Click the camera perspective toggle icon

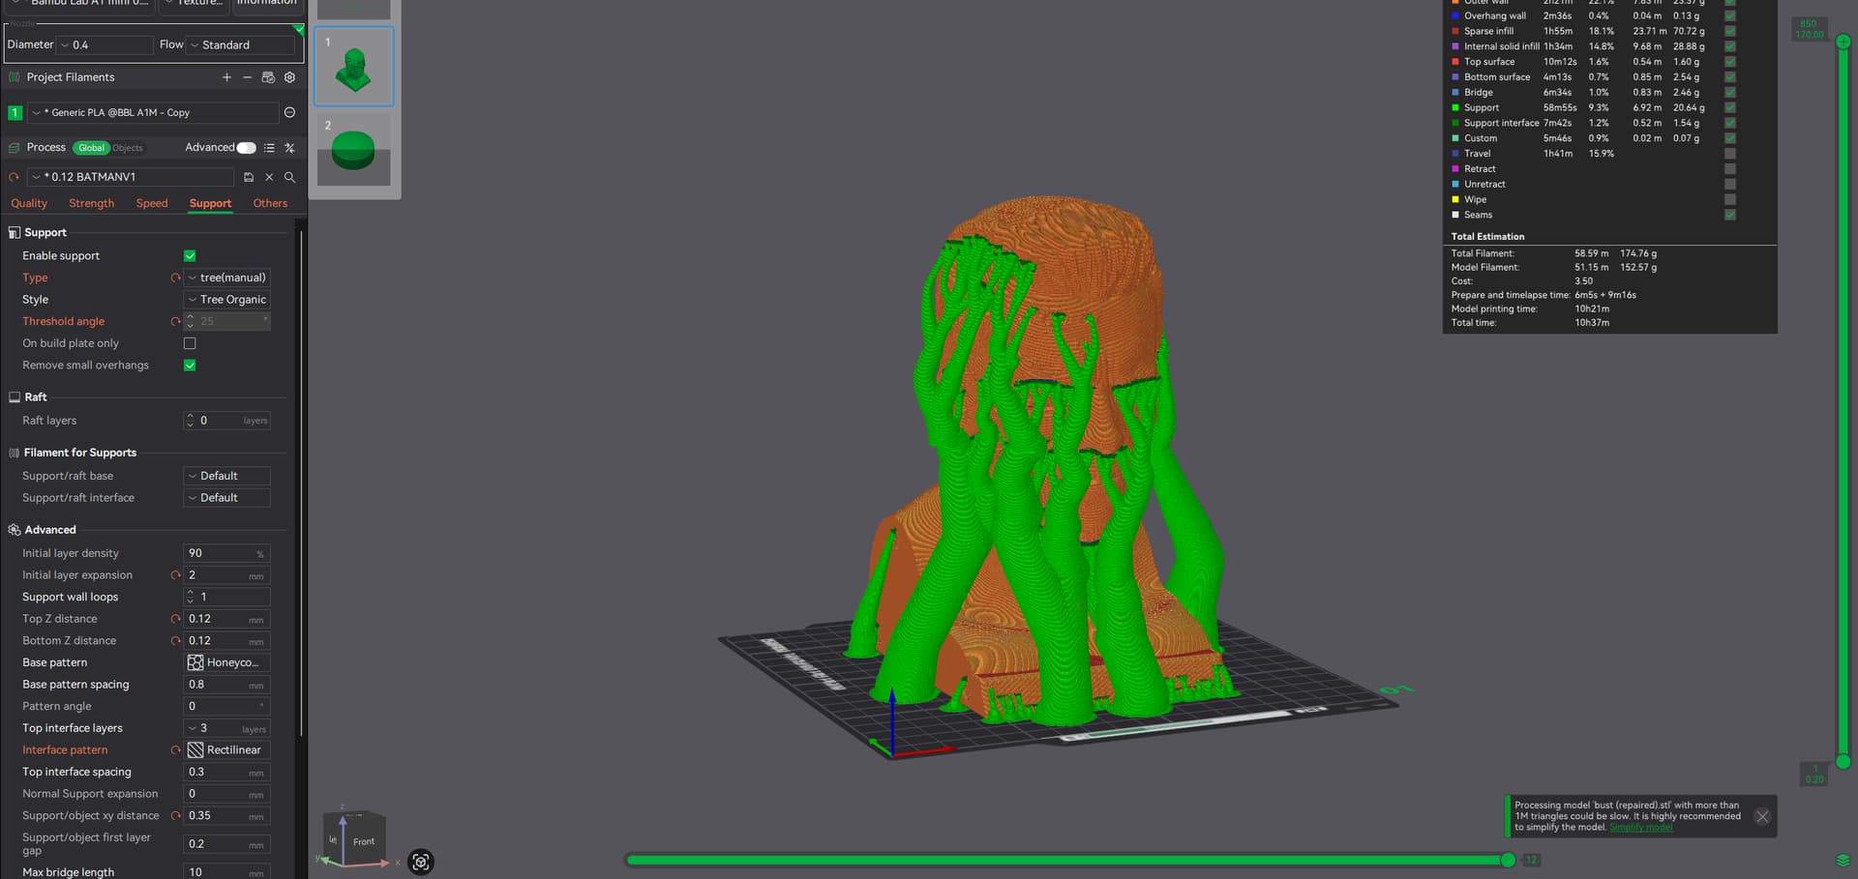[x=421, y=862]
